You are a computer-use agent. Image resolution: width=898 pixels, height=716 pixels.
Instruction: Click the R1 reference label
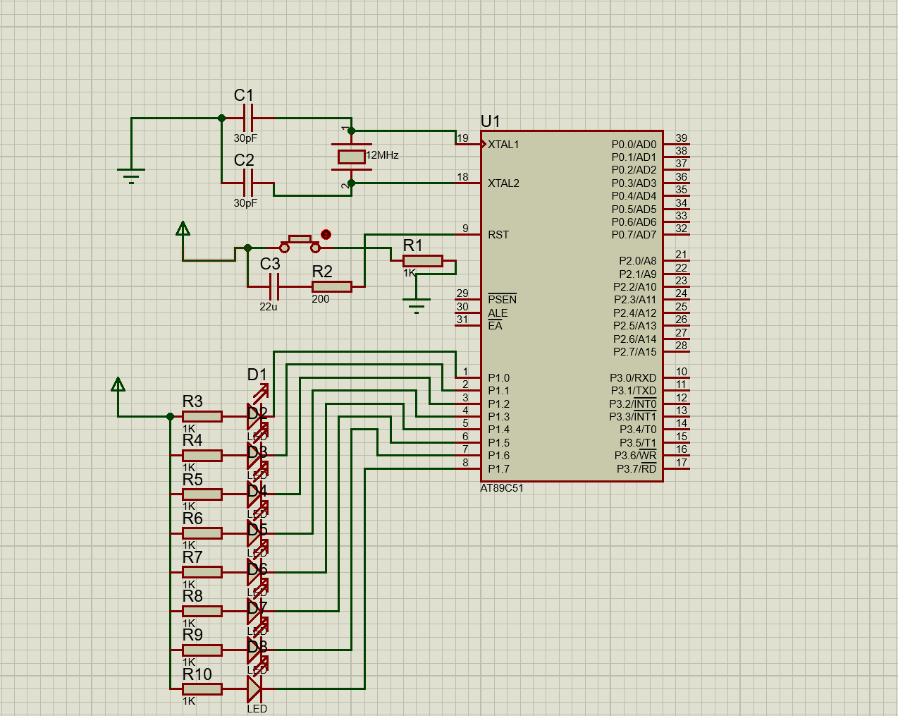tap(413, 245)
